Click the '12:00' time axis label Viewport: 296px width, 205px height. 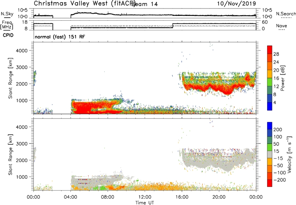tap(145, 197)
